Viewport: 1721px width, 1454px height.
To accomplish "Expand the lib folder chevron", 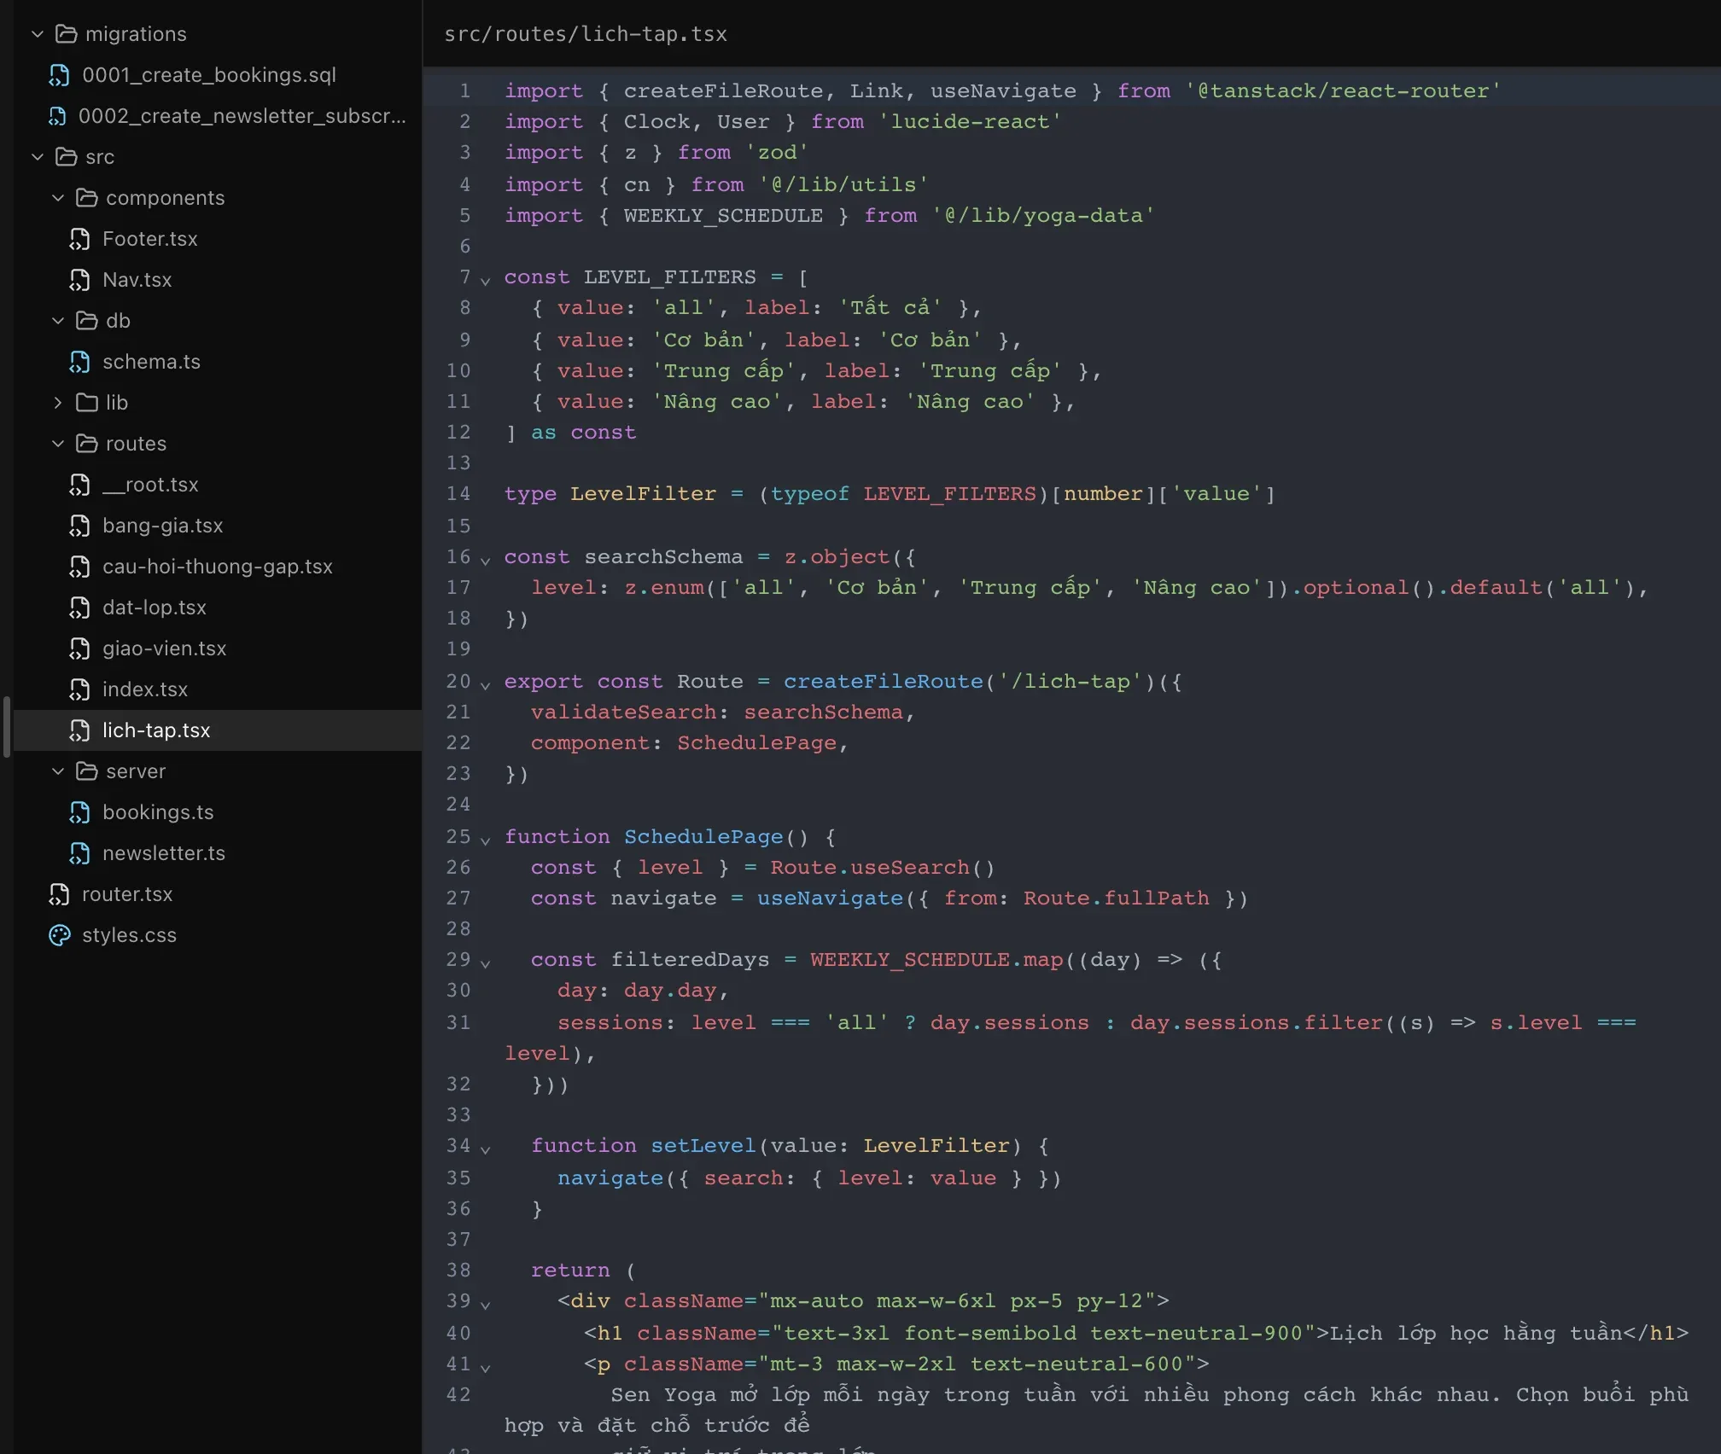I will (58, 403).
